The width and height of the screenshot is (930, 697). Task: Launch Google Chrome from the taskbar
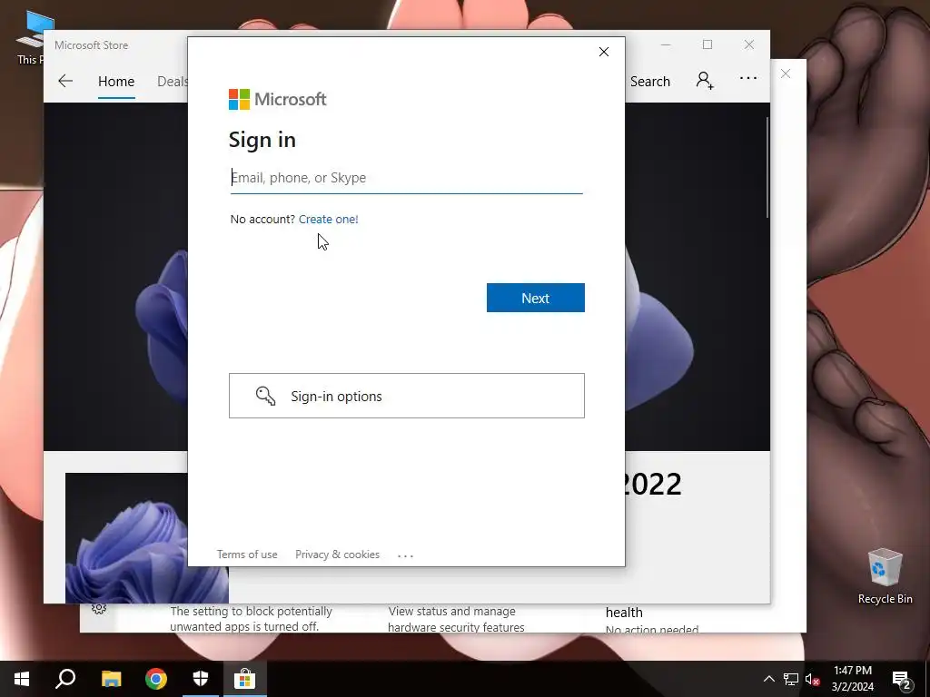click(x=156, y=679)
